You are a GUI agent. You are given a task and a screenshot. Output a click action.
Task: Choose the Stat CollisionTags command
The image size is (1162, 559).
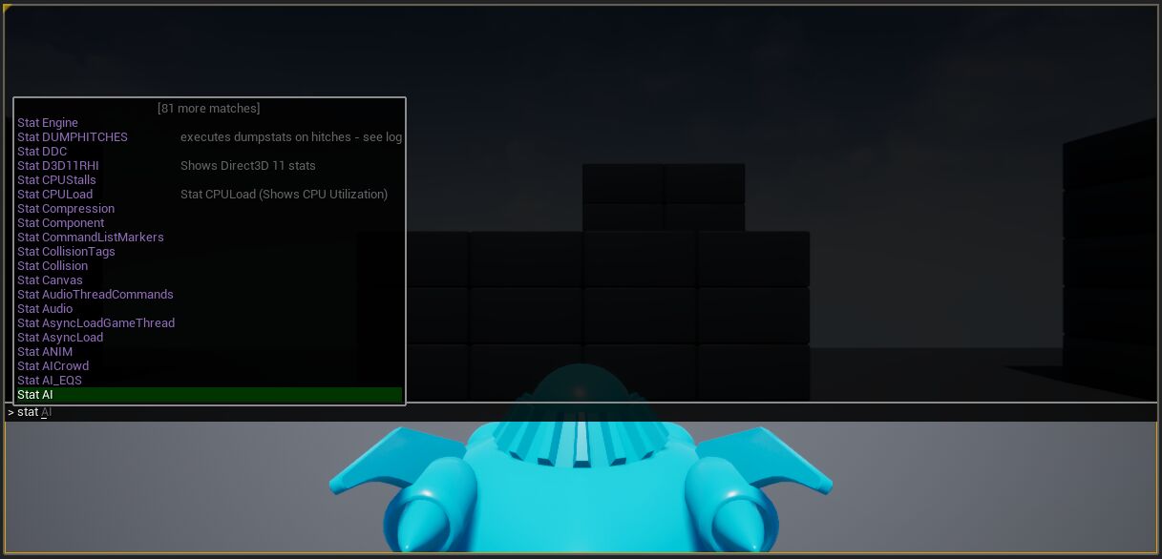tap(67, 251)
